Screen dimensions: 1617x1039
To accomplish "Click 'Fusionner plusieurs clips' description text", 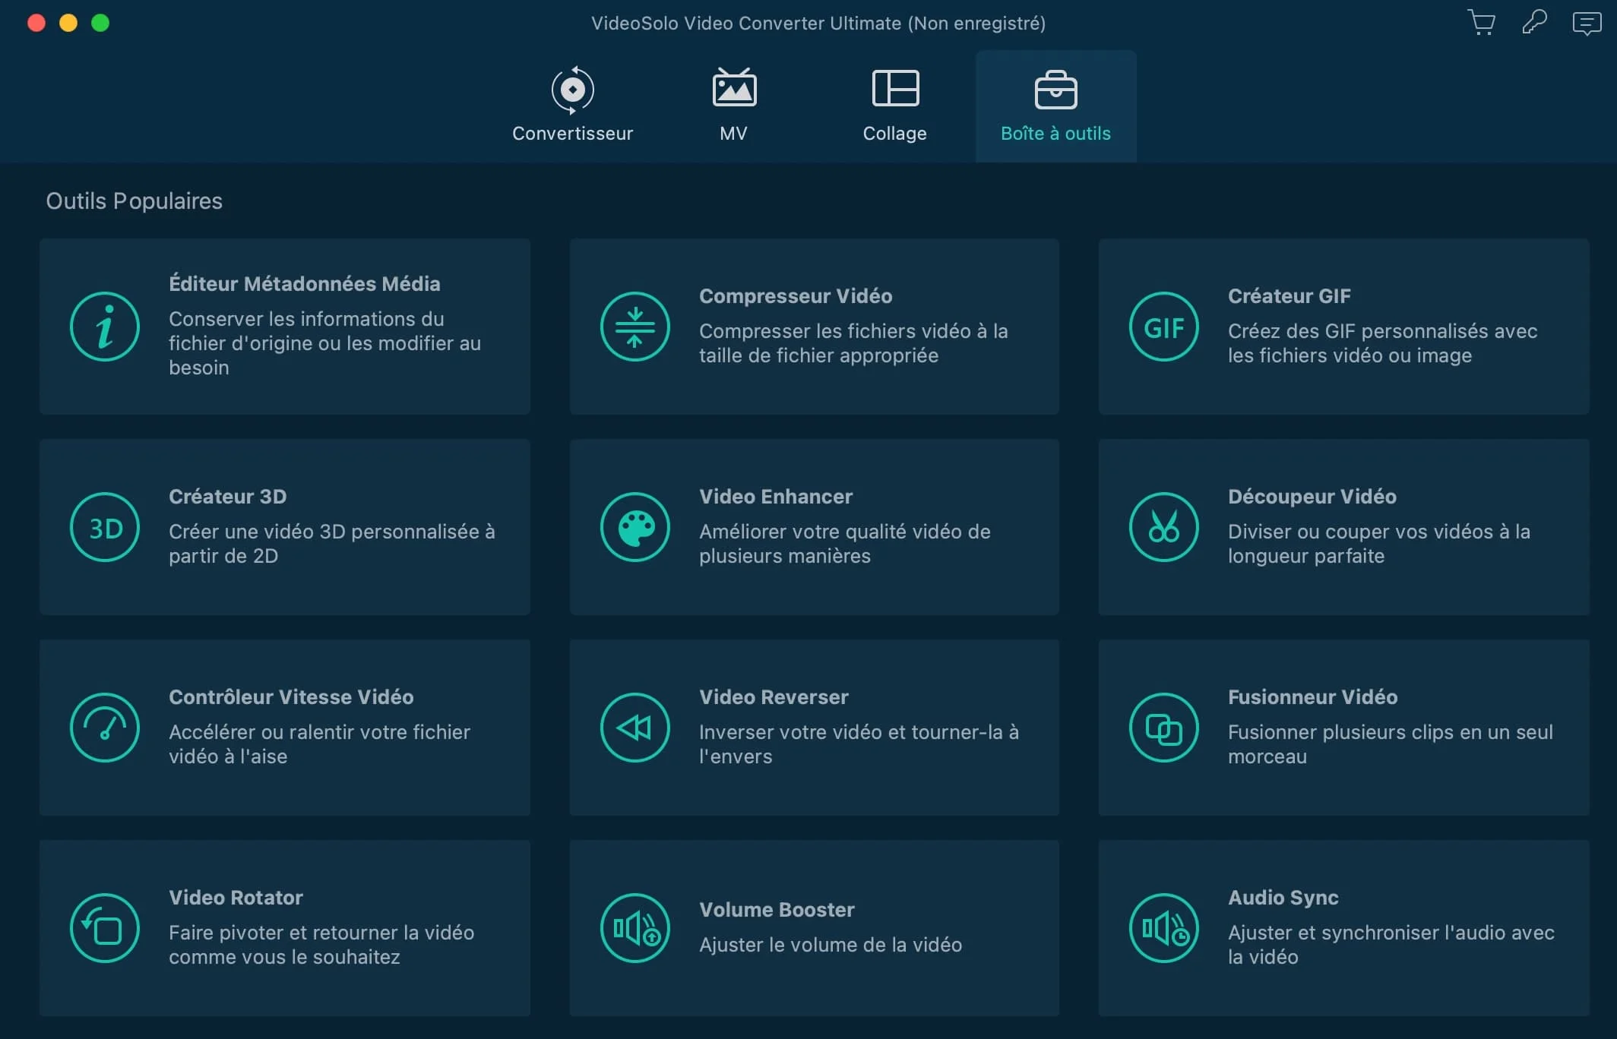I will tap(1390, 744).
